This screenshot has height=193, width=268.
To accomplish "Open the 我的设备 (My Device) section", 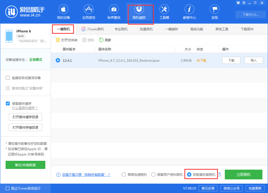I will coord(63,12).
